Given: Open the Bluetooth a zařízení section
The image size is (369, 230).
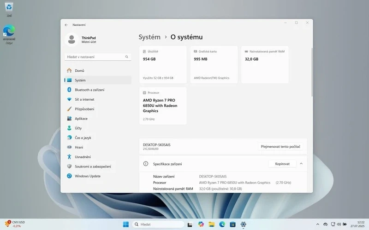Looking at the screenshot, I should (89, 90).
